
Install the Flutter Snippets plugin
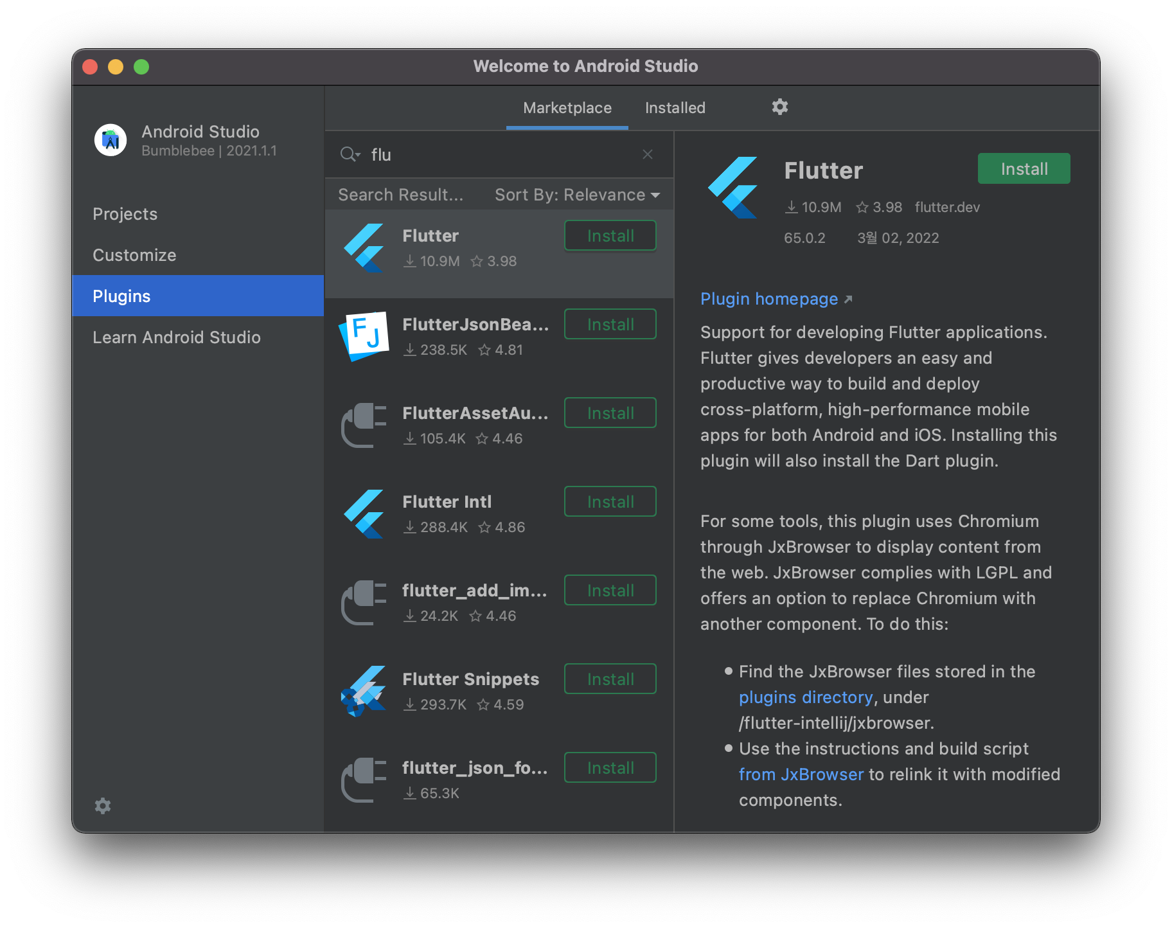pyautogui.click(x=610, y=679)
